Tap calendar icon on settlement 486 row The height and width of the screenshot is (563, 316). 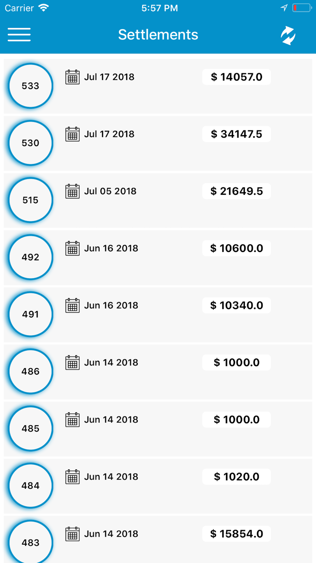click(x=72, y=363)
